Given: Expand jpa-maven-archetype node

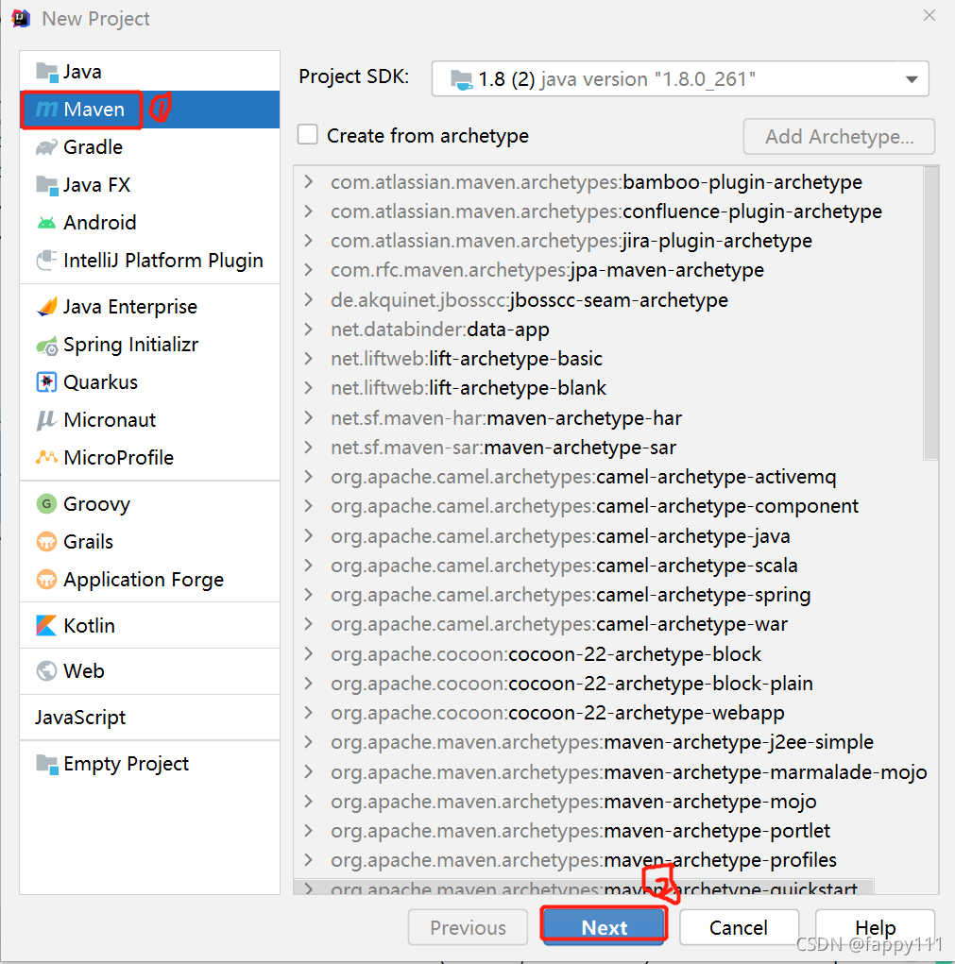Looking at the screenshot, I should pyautogui.click(x=309, y=271).
